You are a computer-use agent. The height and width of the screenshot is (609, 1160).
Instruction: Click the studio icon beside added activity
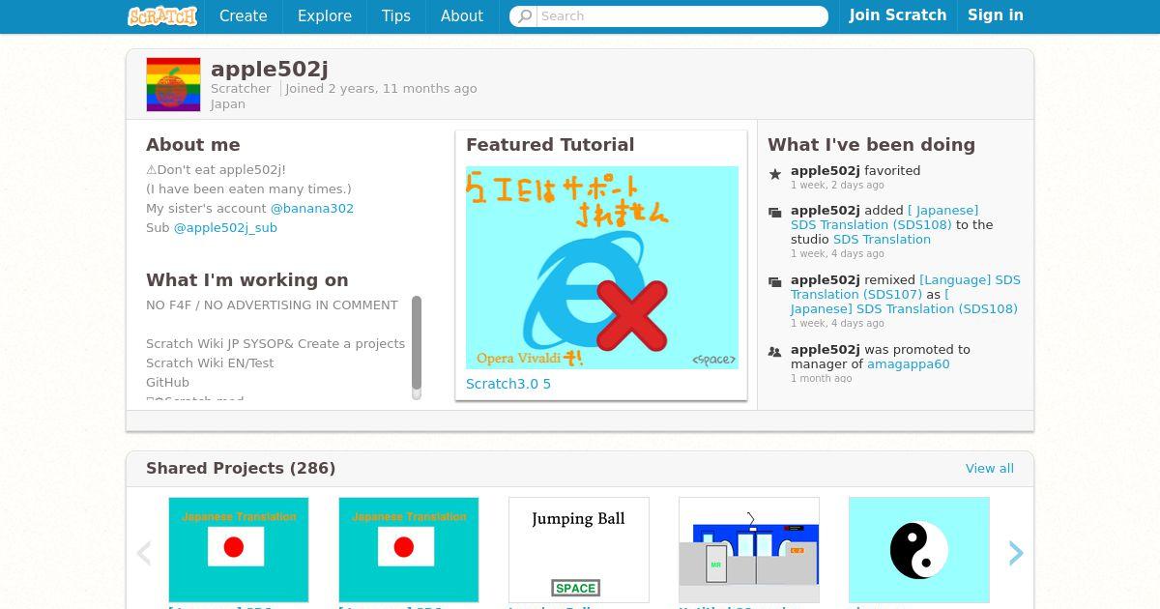point(774,213)
